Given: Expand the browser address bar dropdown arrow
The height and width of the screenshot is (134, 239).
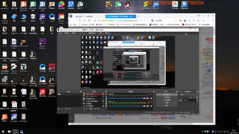Looking at the screenshot, I should [x=148, y=21].
